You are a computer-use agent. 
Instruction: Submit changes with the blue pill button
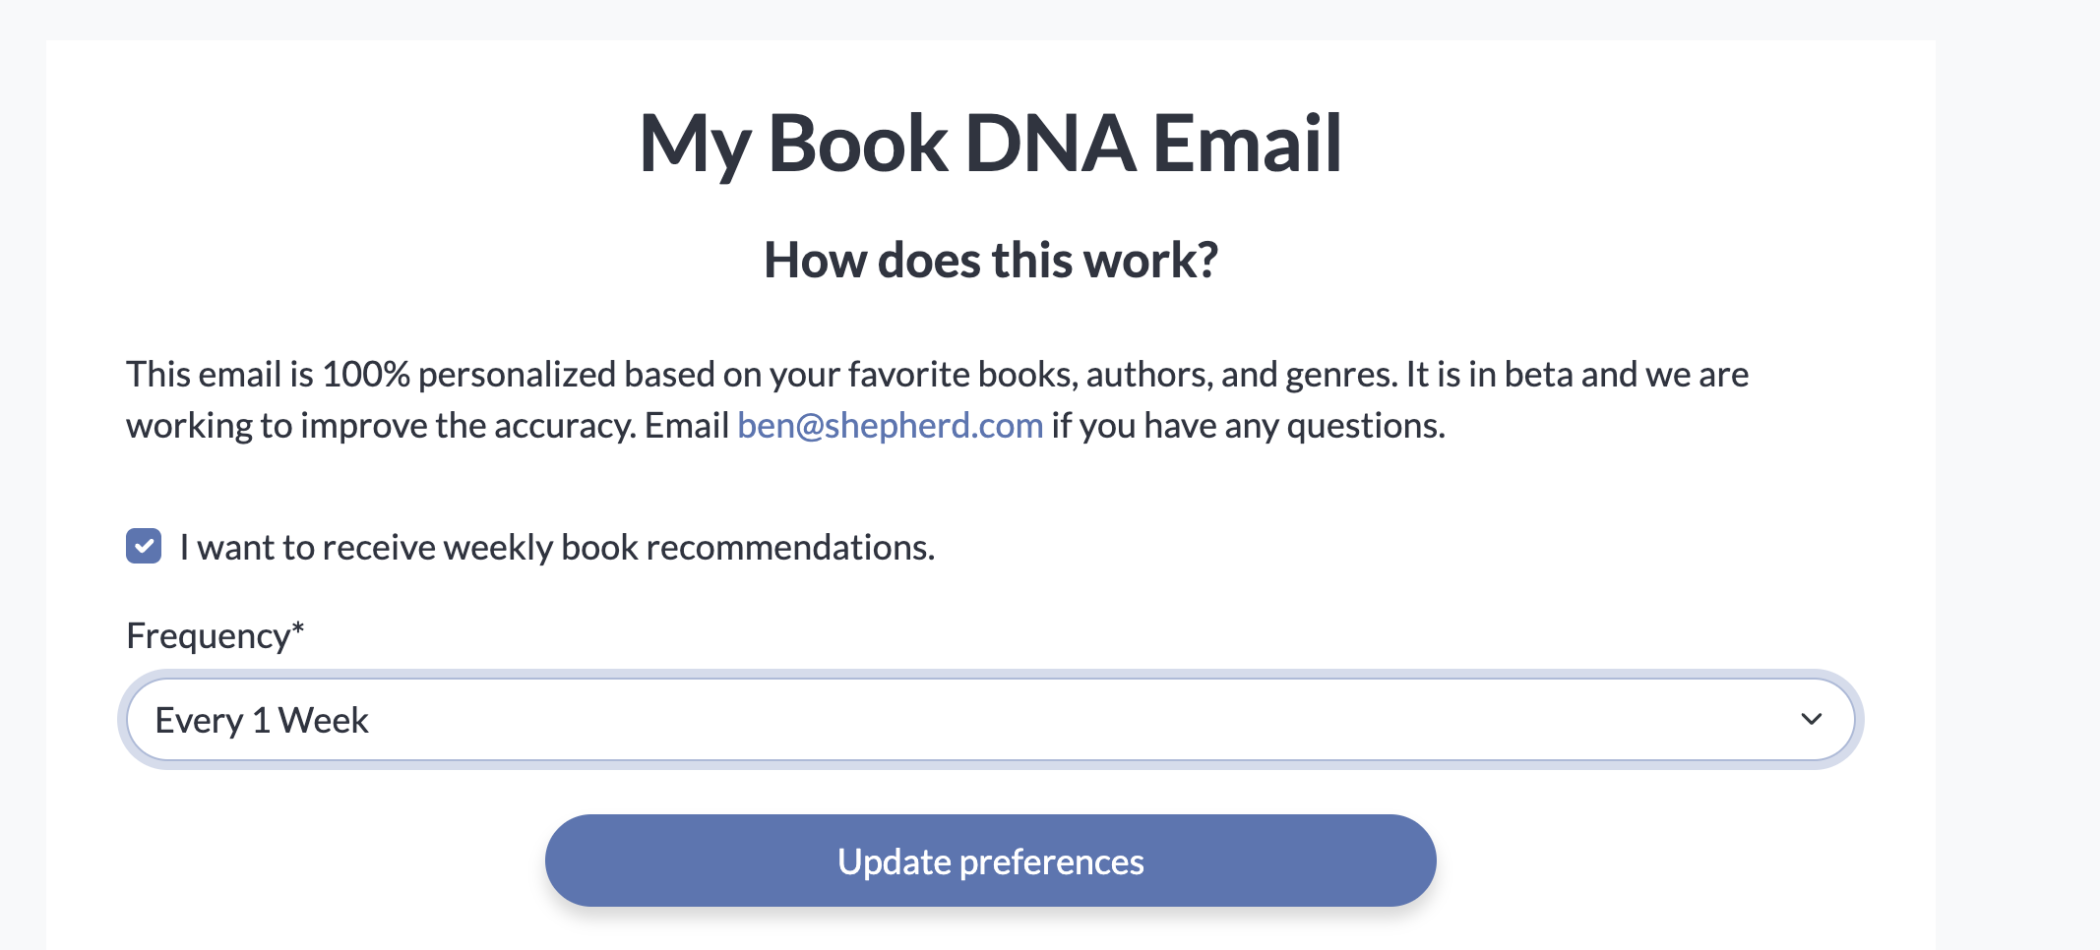point(990,861)
